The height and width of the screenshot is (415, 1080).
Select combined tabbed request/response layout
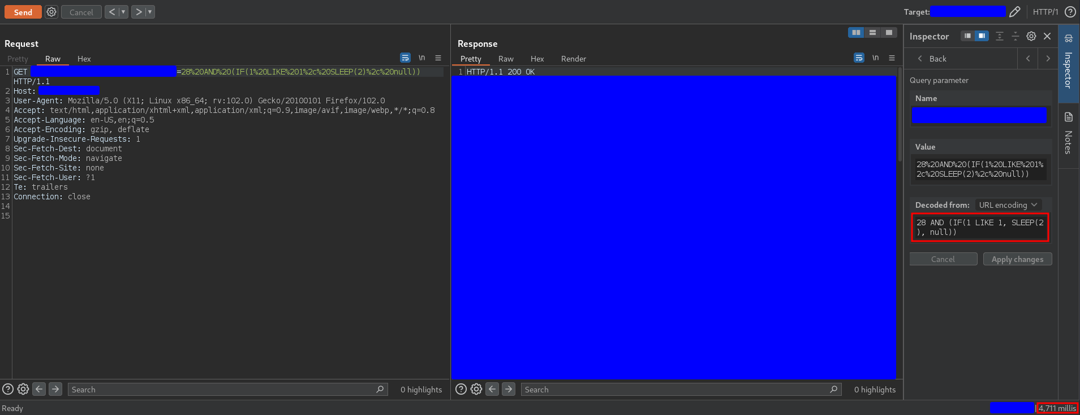[x=889, y=33]
